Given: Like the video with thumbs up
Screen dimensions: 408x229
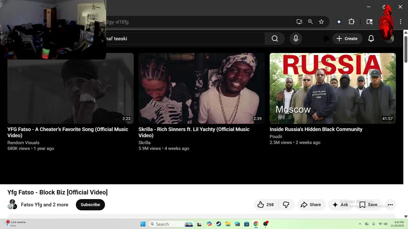Looking at the screenshot, I should pyautogui.click(x=266, y=205).
